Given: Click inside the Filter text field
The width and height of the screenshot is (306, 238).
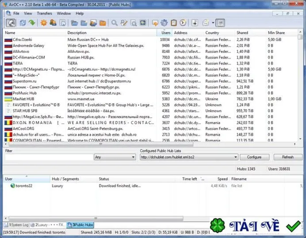Looking at the screenshot, I should click(49, 157).
